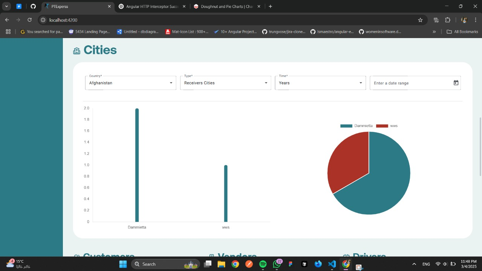Expand the Country dropdown showing Afghanistan
Viewport: 482px width, 271px height.
[x=130, y=83]
